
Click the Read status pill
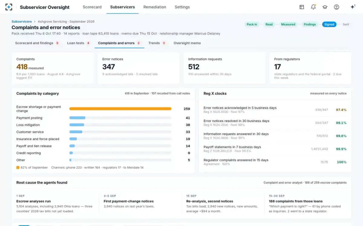click(269, 24)
